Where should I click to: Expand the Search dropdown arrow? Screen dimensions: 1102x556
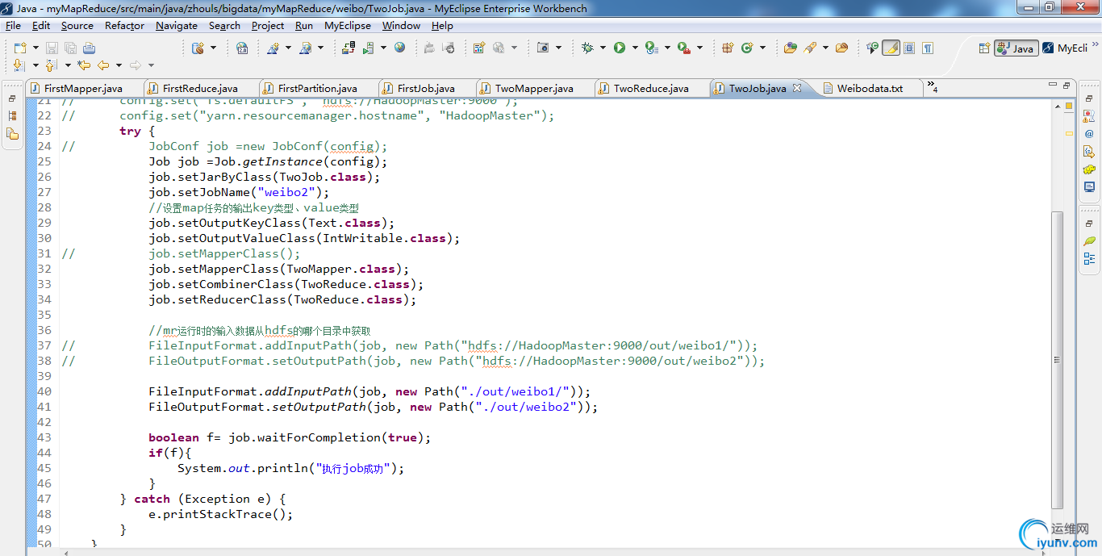pyautogui.click(x=824, y=48)
